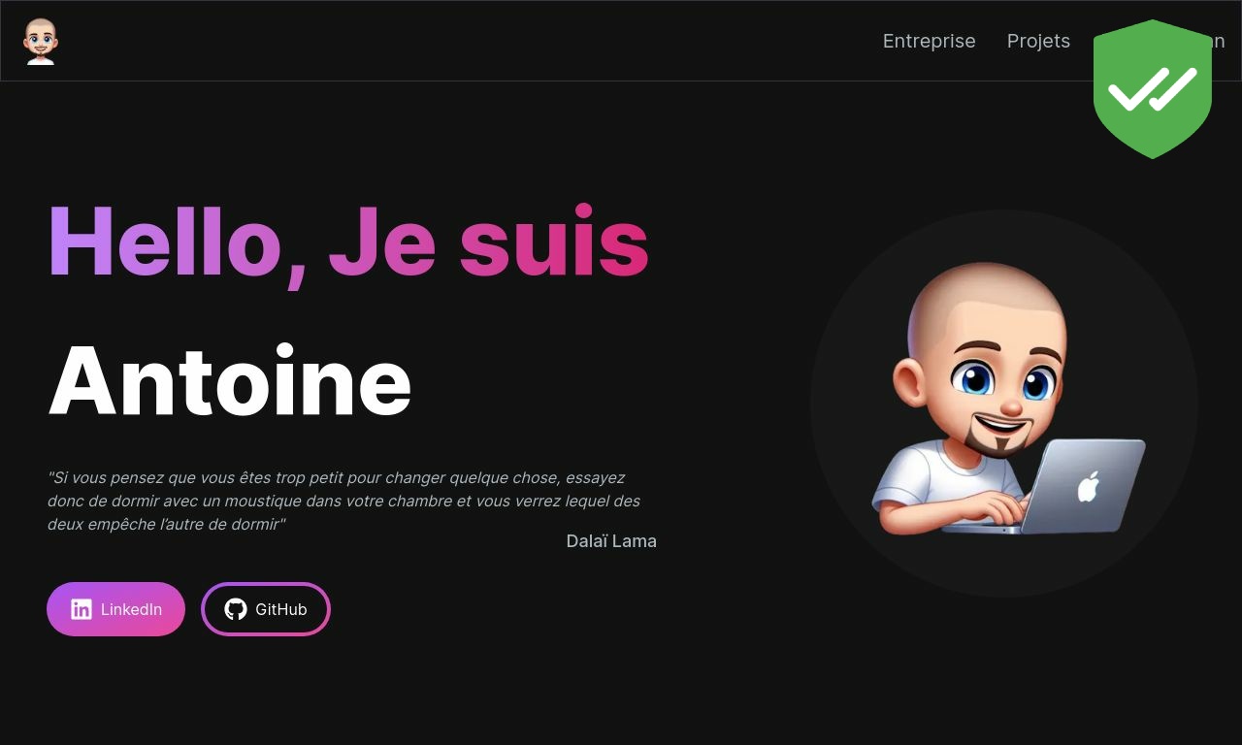Visit the GitHub profile button

266,609
